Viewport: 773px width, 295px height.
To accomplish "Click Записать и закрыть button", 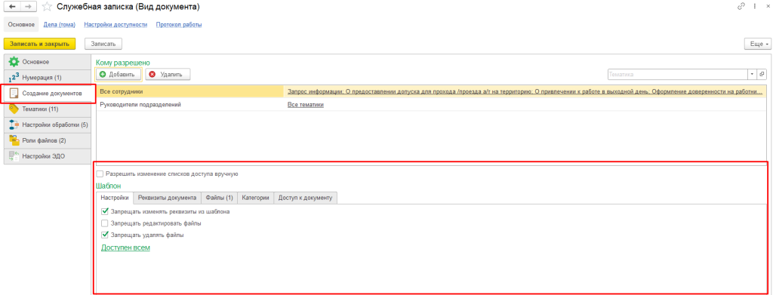I will 39,44.
